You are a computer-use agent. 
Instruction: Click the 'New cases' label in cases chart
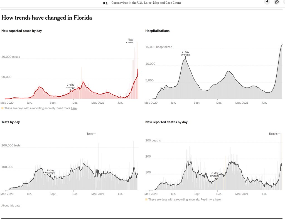pos(130,41)
